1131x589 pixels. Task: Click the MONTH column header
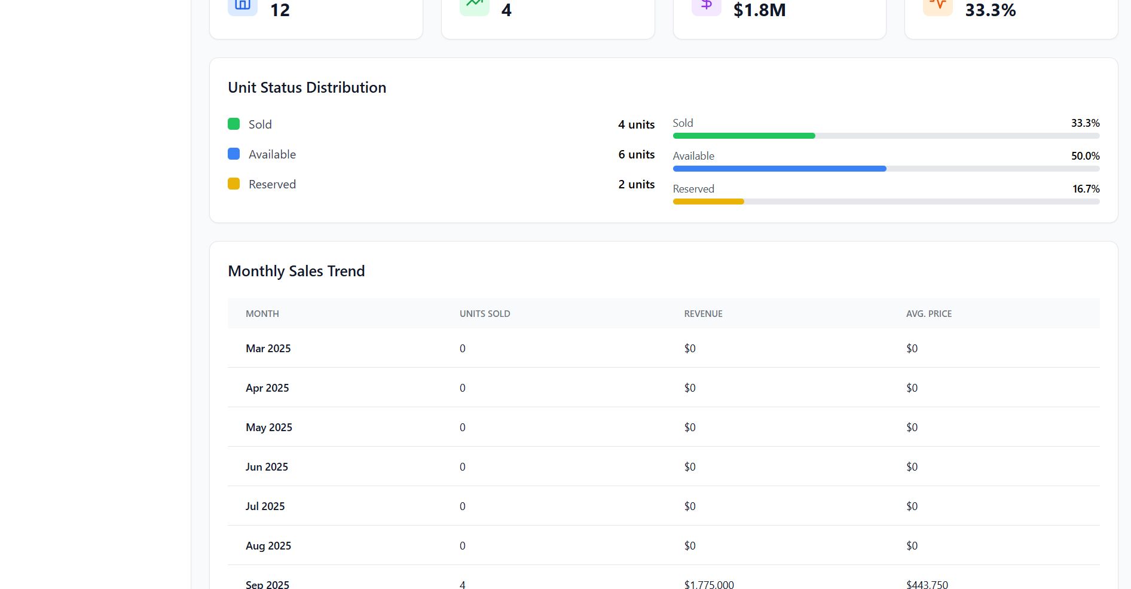click(x=262, y=314)
